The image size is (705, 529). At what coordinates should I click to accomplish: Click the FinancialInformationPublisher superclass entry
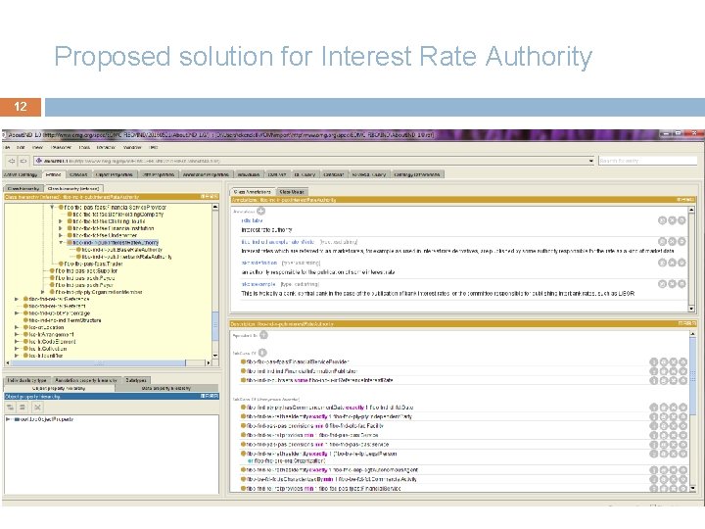[x=303, y=371]
